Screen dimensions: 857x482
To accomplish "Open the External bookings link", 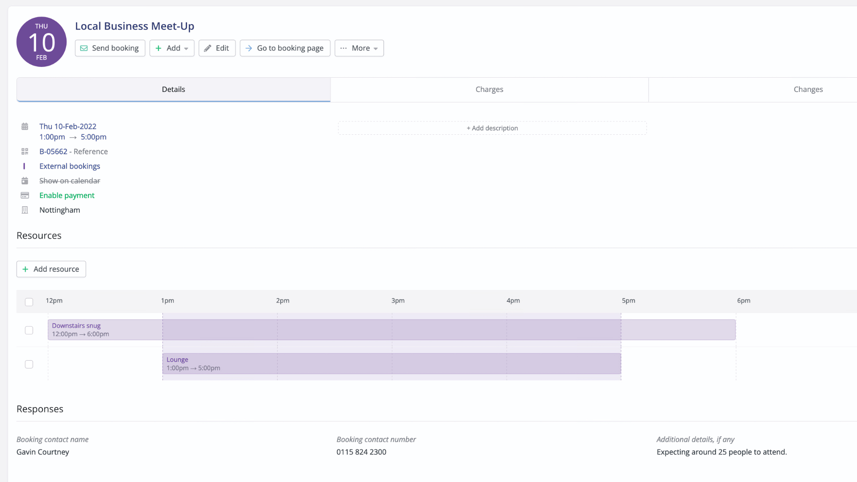I will point(70,166).
